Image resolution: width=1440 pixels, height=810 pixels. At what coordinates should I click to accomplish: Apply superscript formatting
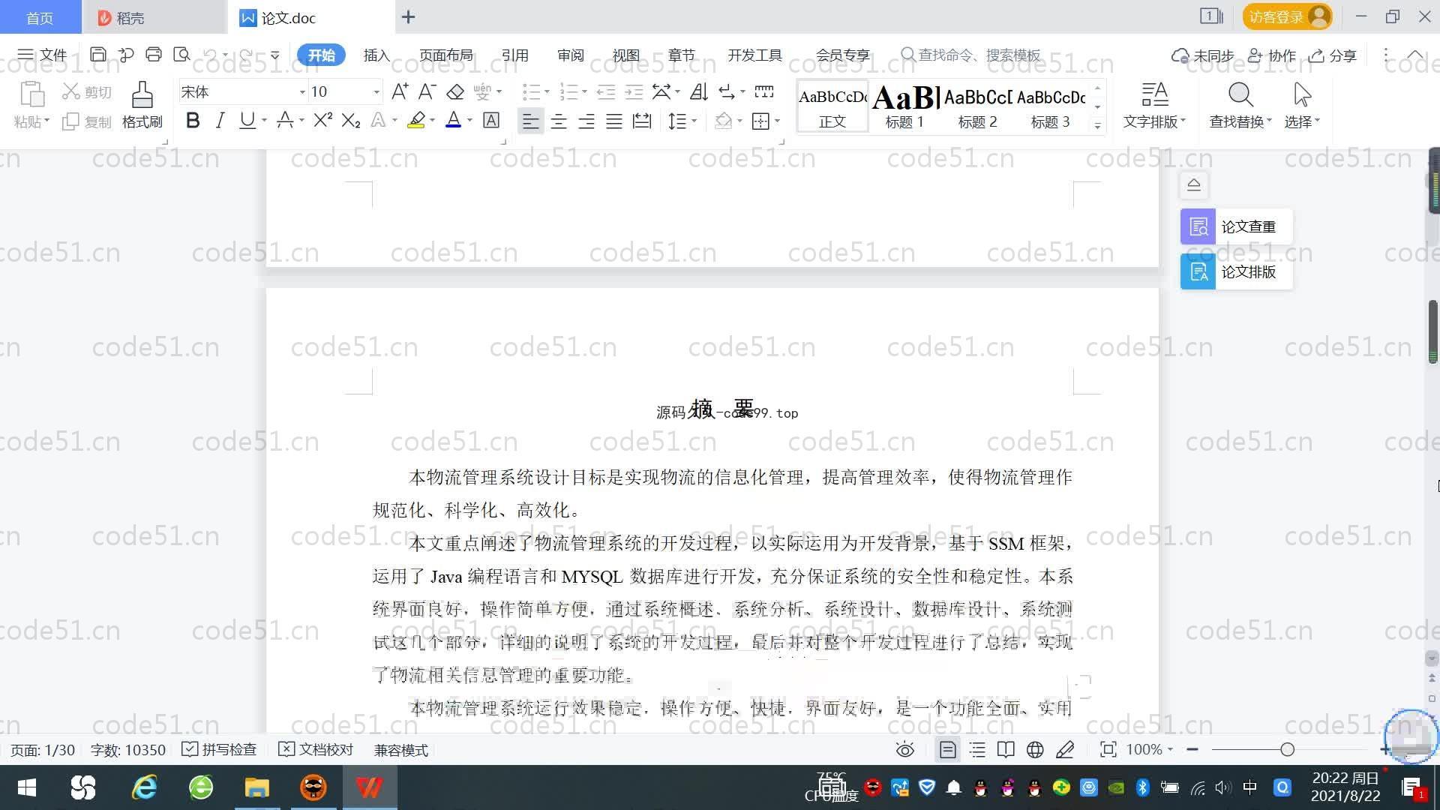pyautogui.click(x=322, y=120)
